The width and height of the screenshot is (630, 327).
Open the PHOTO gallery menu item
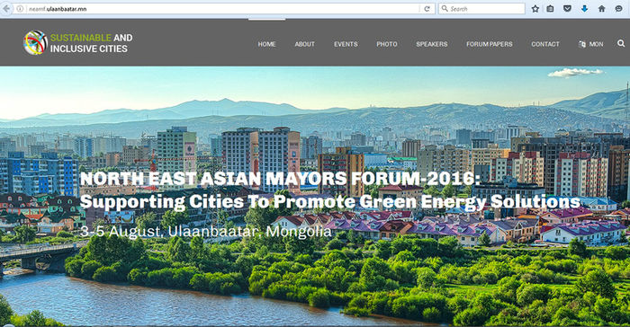click(x=386, y=44)
